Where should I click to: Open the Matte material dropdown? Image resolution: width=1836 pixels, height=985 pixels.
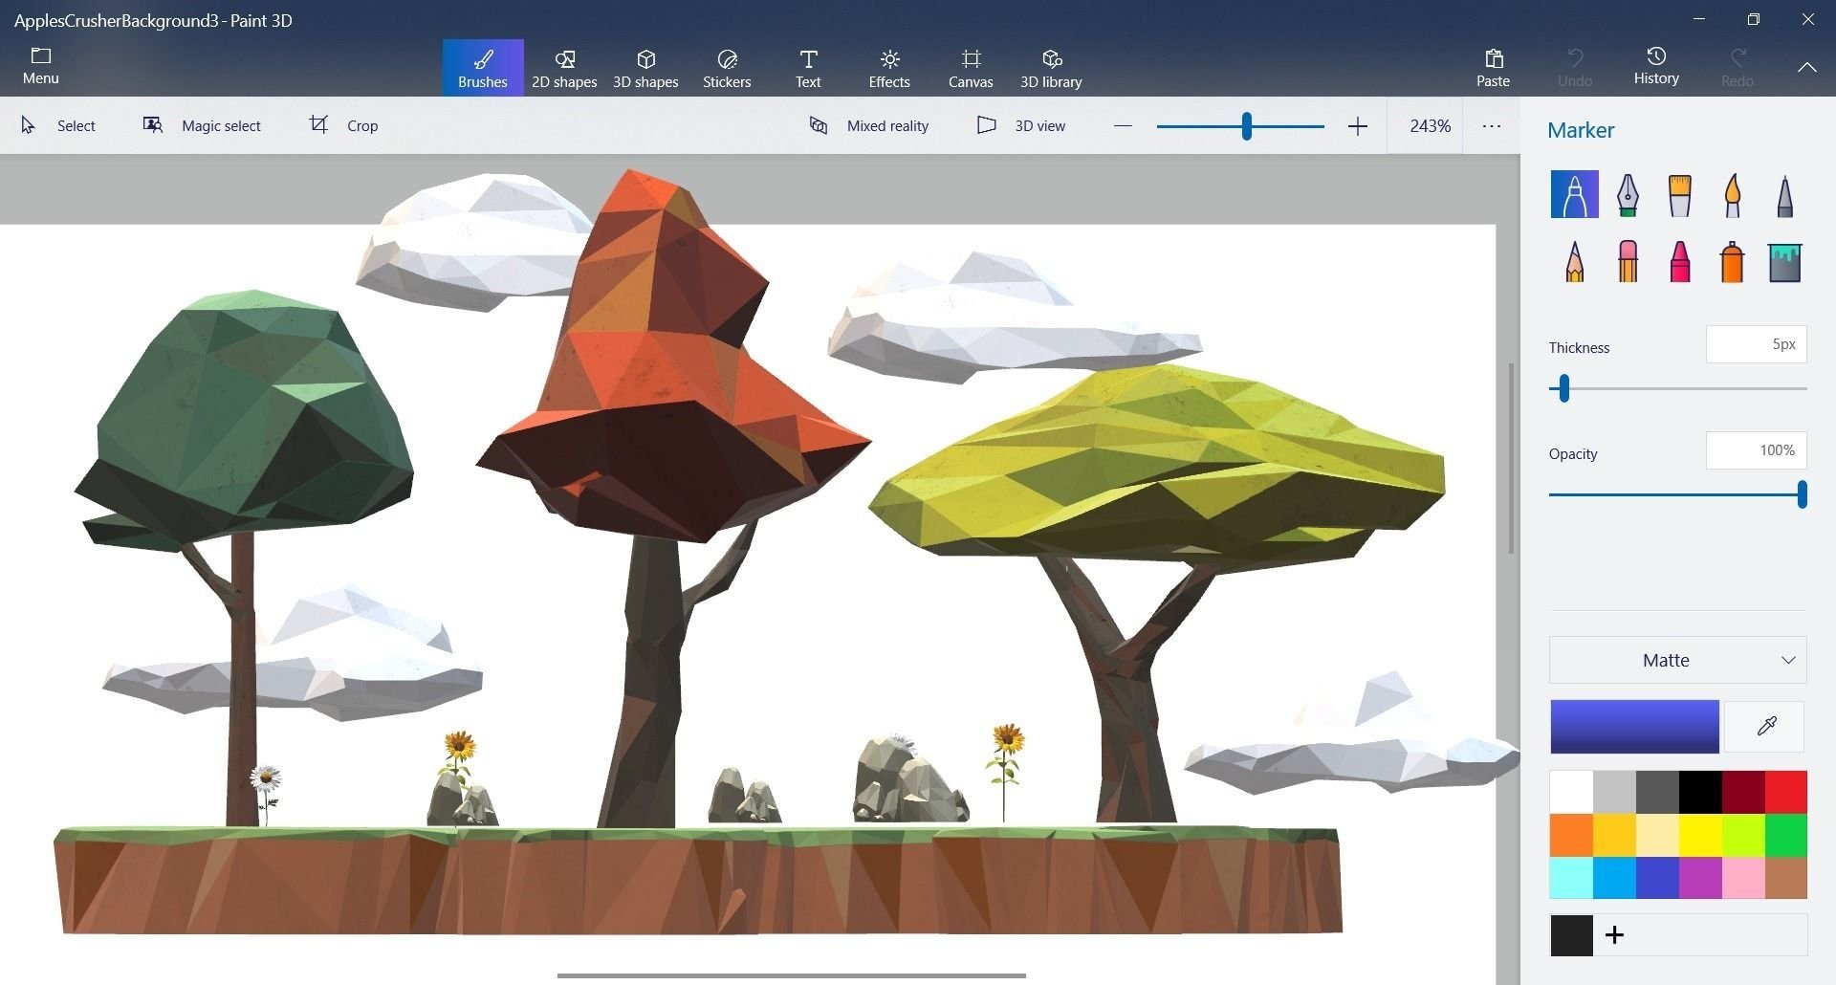pyautogui.click(x=1677, y=660)
